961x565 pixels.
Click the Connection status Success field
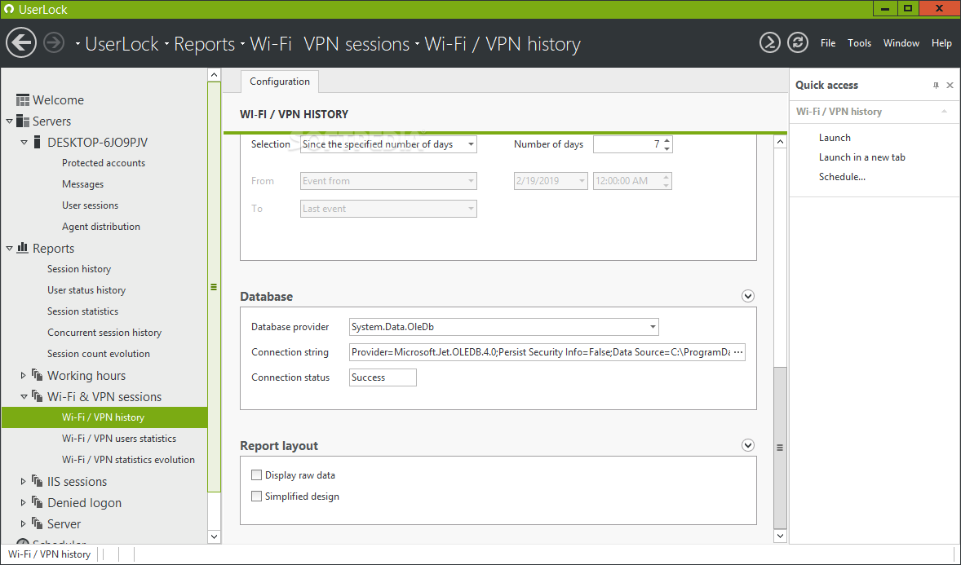click(x=383, y=377)
